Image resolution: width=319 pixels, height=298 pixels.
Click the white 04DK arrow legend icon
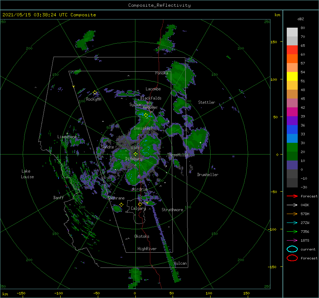point(292,205)
